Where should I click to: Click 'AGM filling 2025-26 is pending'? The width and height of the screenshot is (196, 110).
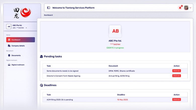click(x=60, y=100)
